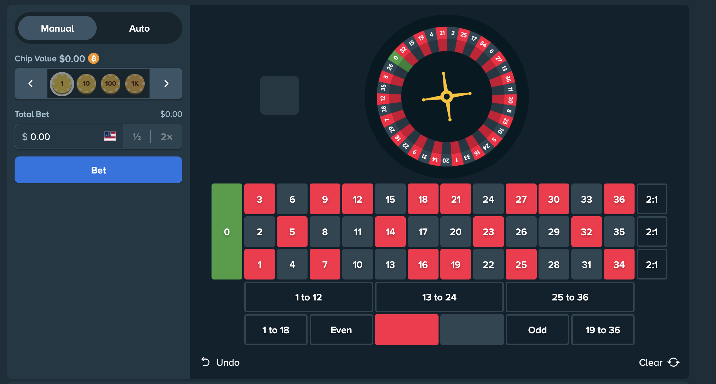
Task: Switch to the Auto betting tab
Action: (139, 28)
